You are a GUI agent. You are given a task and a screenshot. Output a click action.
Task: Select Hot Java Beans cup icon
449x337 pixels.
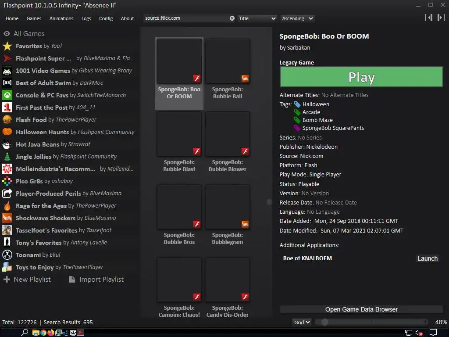(7, 144)
